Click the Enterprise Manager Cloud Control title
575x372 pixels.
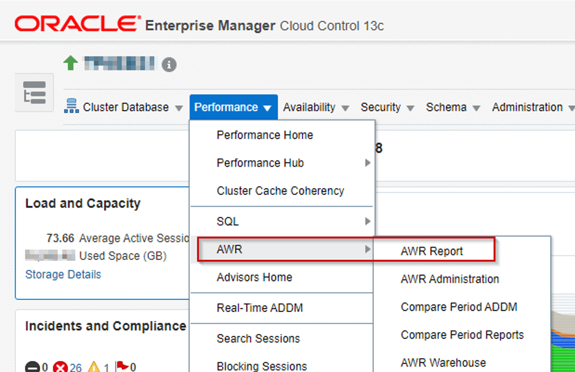coord(264,26)
